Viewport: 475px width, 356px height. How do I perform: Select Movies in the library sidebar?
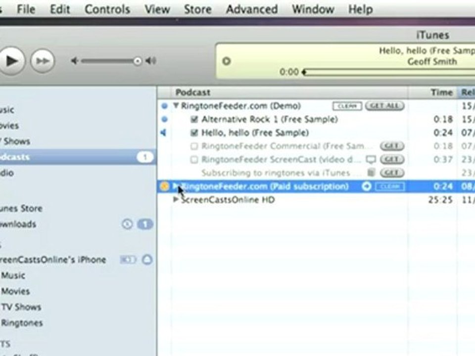point(9,126)
